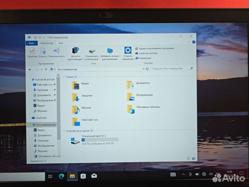Open recent locations dropdown arrow
Screen dimensions: 249x187
point(41,70)
